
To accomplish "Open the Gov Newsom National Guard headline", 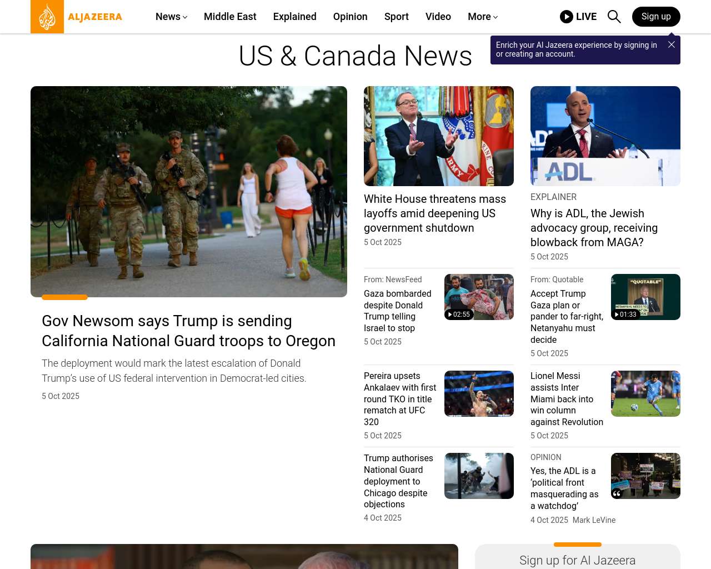I will (188, 331).
